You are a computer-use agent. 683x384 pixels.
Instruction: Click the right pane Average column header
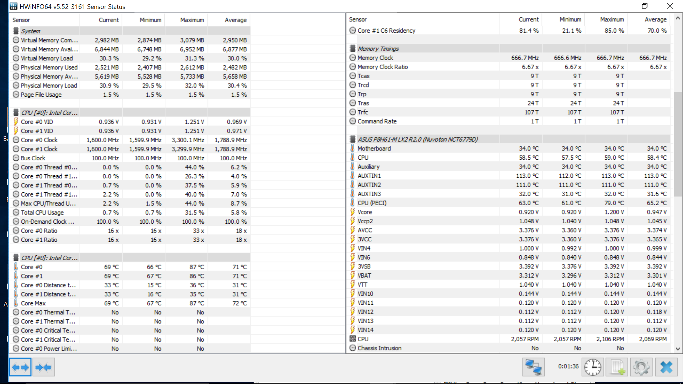(649, 20)
